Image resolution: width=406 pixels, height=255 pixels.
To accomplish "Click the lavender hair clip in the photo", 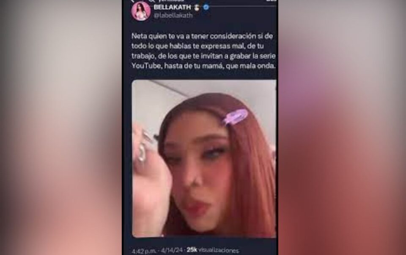I will point(235,116).
